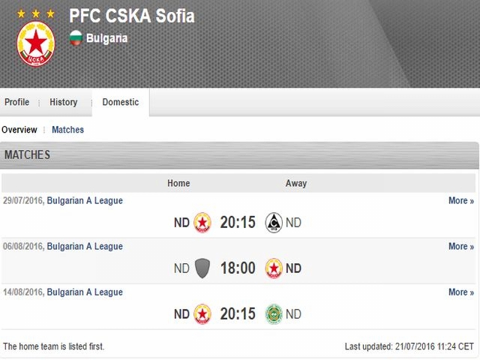Select the Overview sub-tab
Viewport: 480px width, 360px height.
click(x=19, y=130)
